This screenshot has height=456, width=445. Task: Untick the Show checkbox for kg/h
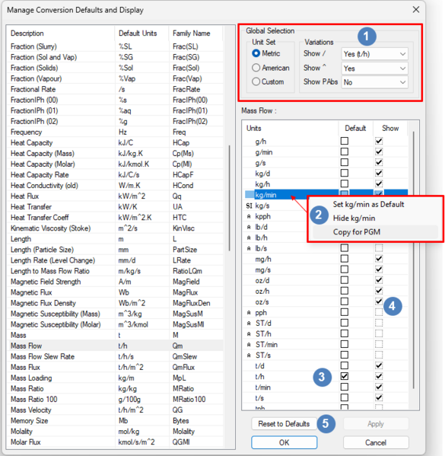pyautogui.click(x=378, y=183)
